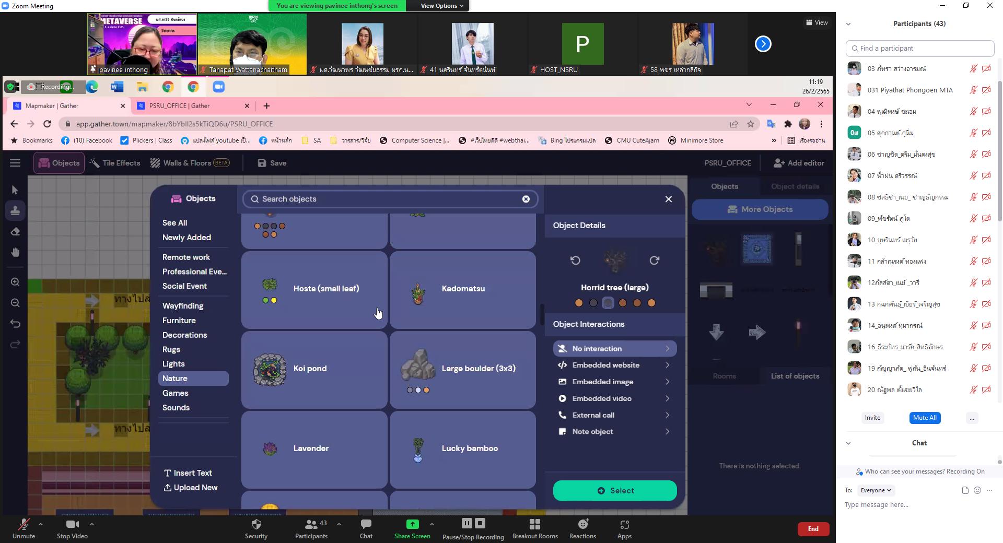Pick the Eraser tool in mapmaker sidebar

pyautogui.click(x=15, y=231)
